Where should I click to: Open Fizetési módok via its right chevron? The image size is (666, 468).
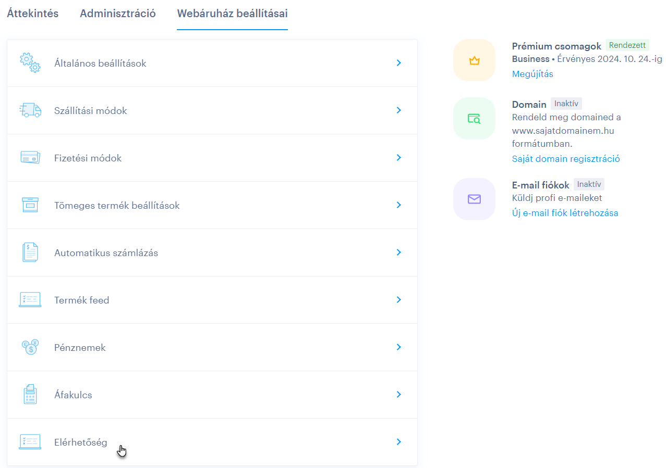tap(399, 158)
